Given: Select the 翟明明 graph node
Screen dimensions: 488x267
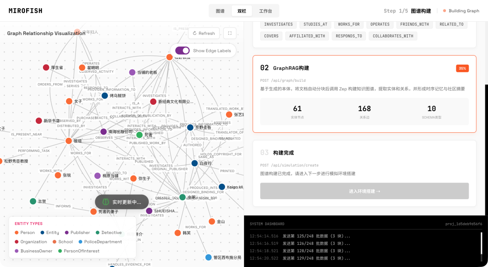Looking at the screenshot, I should point(82,67).
